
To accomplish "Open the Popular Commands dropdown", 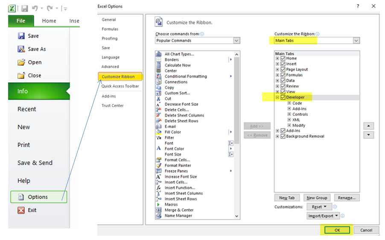I will click(x=236, y=41).
